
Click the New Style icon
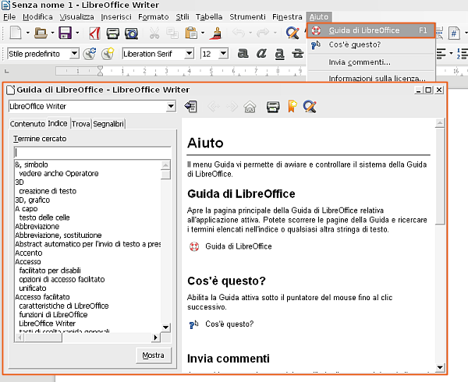tap(108, 54)
